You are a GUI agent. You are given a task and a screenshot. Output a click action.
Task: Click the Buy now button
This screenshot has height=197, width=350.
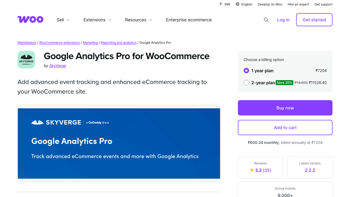285,108
